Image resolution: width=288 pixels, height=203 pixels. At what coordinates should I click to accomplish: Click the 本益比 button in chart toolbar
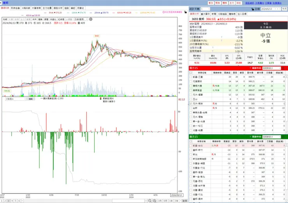(x=53, y=19)
